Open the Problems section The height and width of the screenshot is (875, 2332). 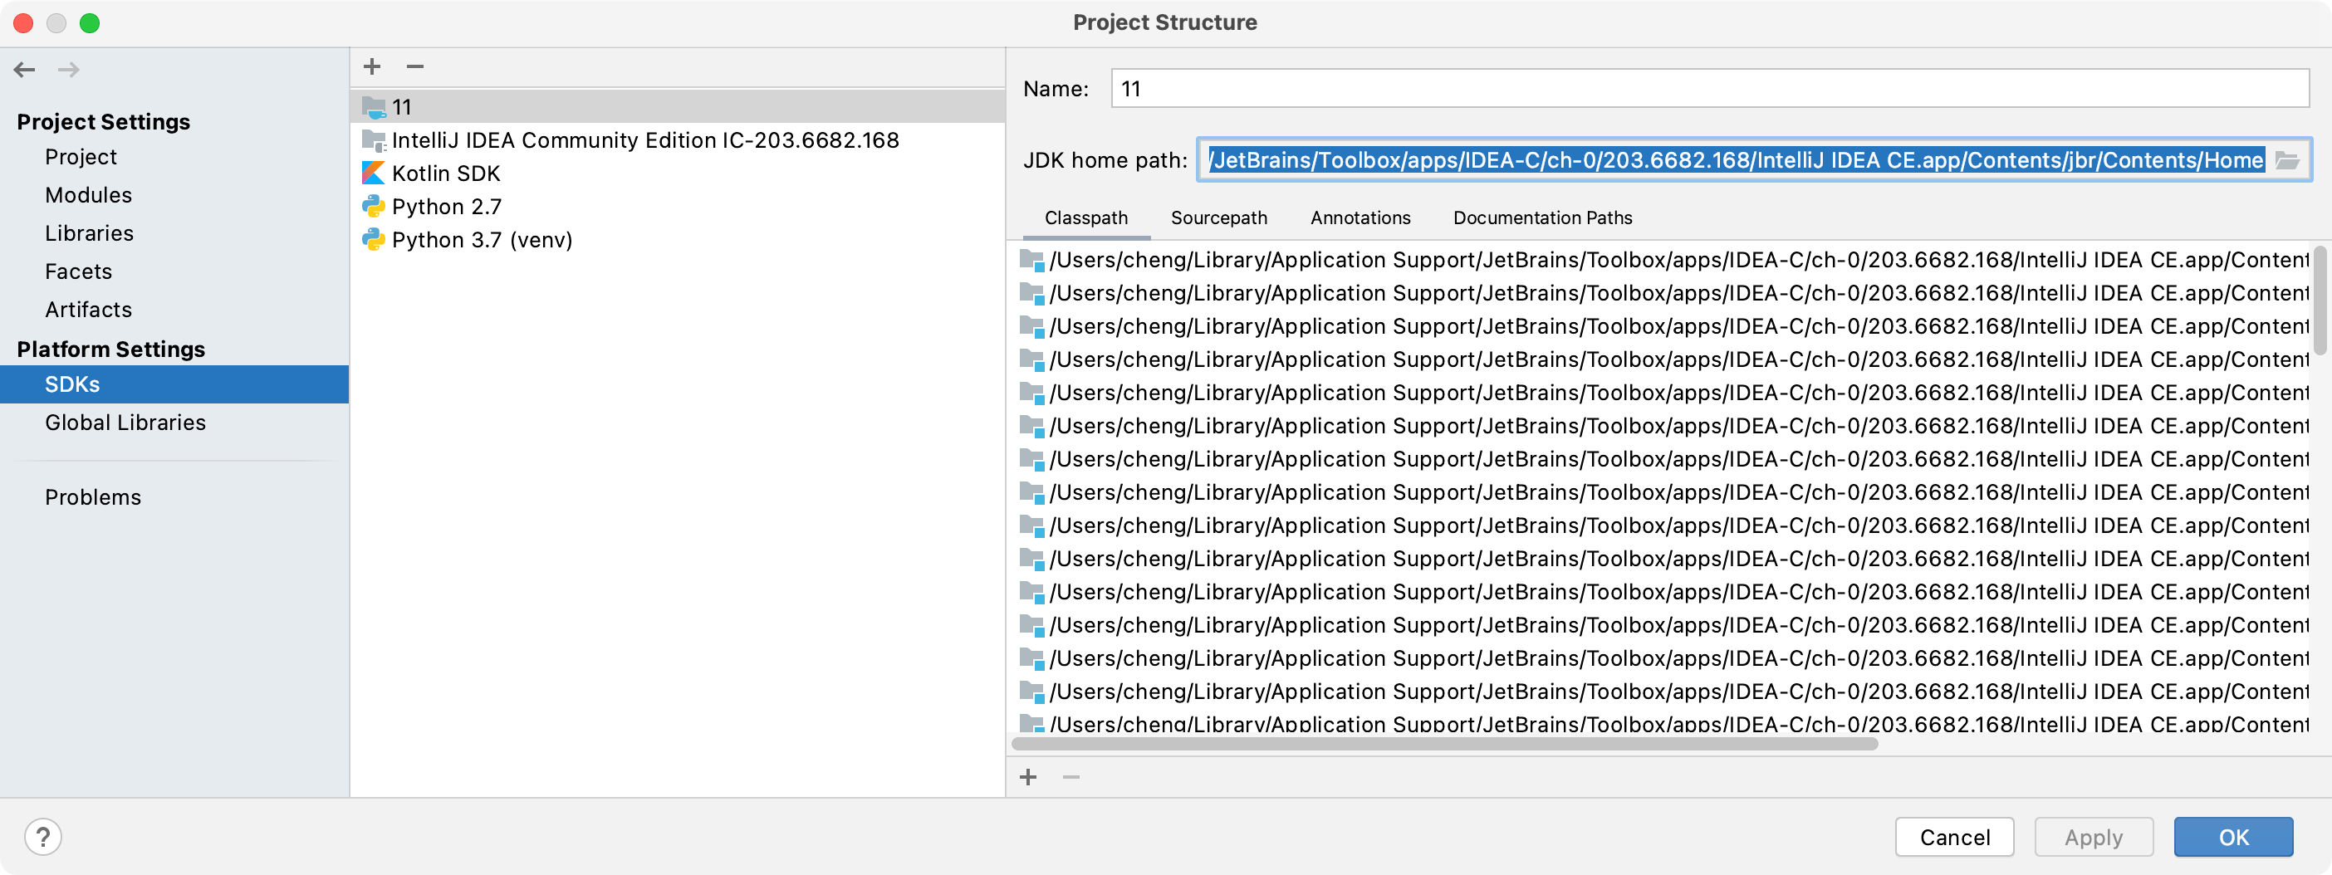[x=93, y=497]
